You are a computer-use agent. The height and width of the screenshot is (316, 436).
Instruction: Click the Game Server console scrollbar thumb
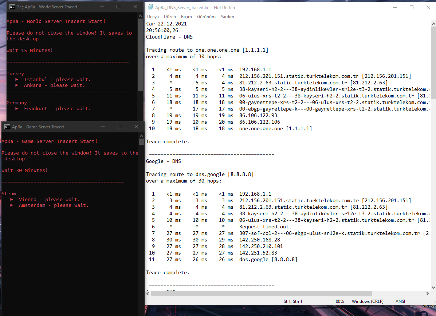pyautogui.click(x=141, y=142)
